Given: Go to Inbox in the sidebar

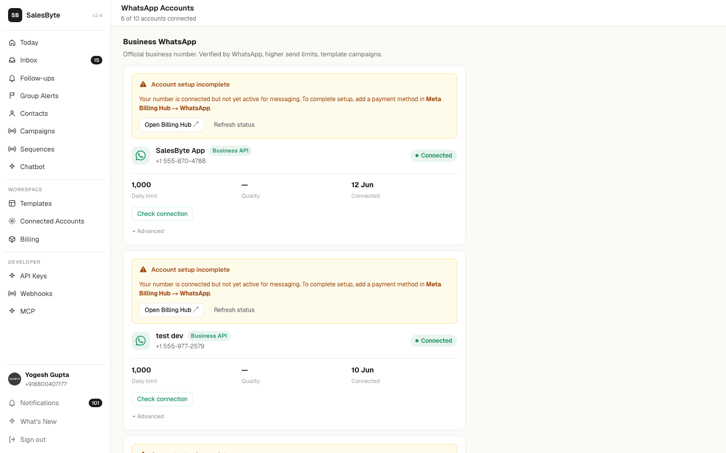Looking at the screenshot, I should 55,60.
